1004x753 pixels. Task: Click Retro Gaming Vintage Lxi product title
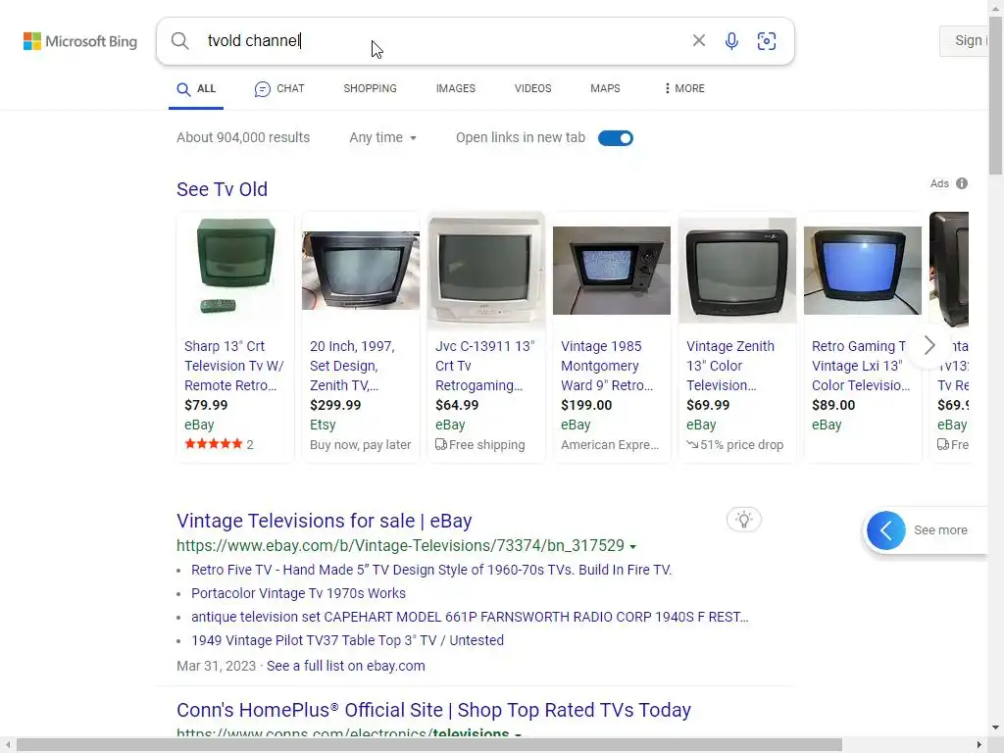click(x=861, y=366)
